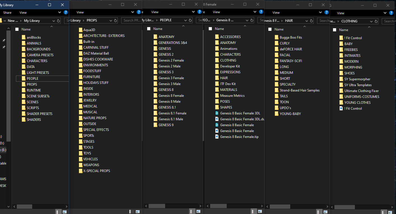This screenshot has width=396, height=214.
Task: Open the address history dropdown in My Library window
Action: [54, 21]
